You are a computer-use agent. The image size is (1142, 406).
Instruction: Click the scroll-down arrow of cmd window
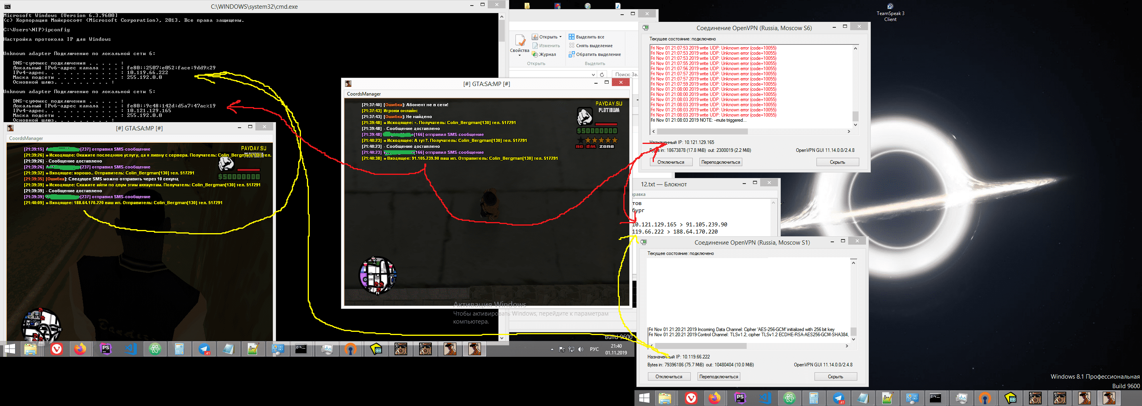(502, 338)
